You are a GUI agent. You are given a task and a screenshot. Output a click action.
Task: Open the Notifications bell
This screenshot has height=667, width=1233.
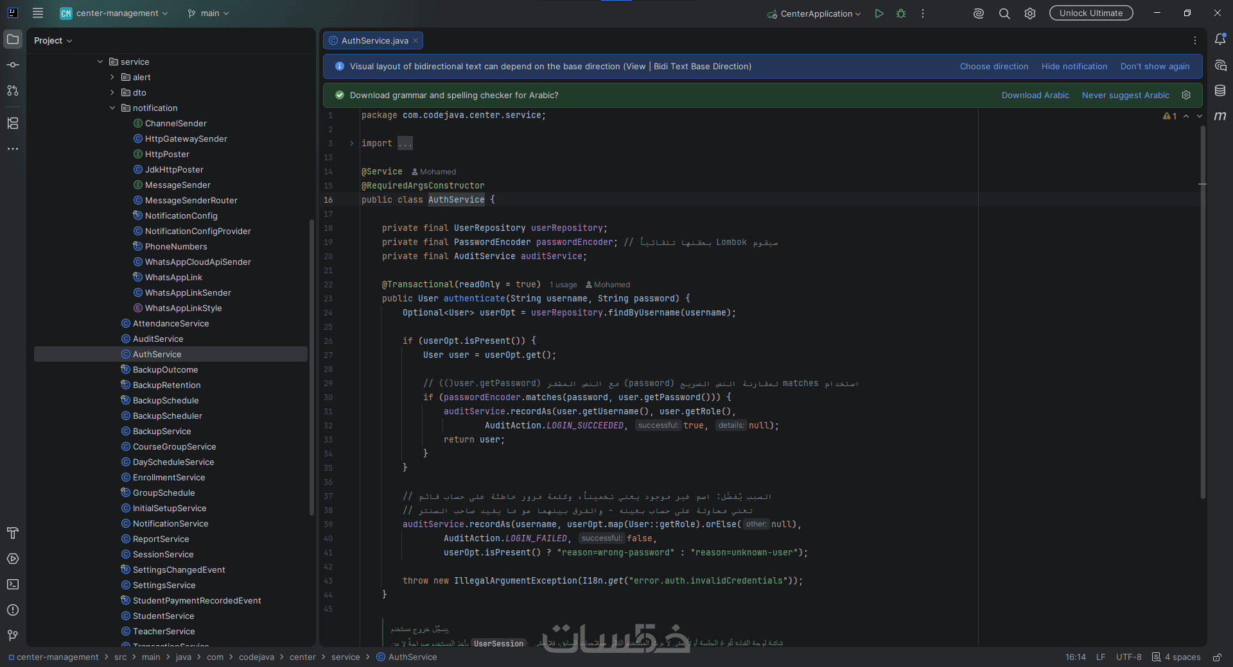[x=1220, y=40]
